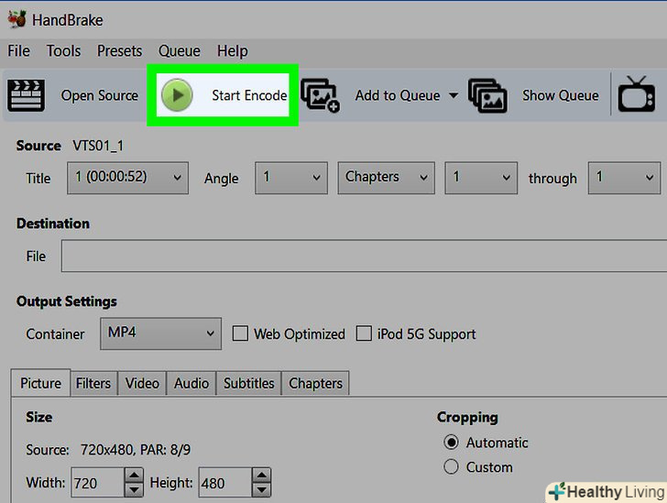Viewport: 667px width, 503px height.
Task: Switch to the Subtitles tab
Action: click(249, 383)
